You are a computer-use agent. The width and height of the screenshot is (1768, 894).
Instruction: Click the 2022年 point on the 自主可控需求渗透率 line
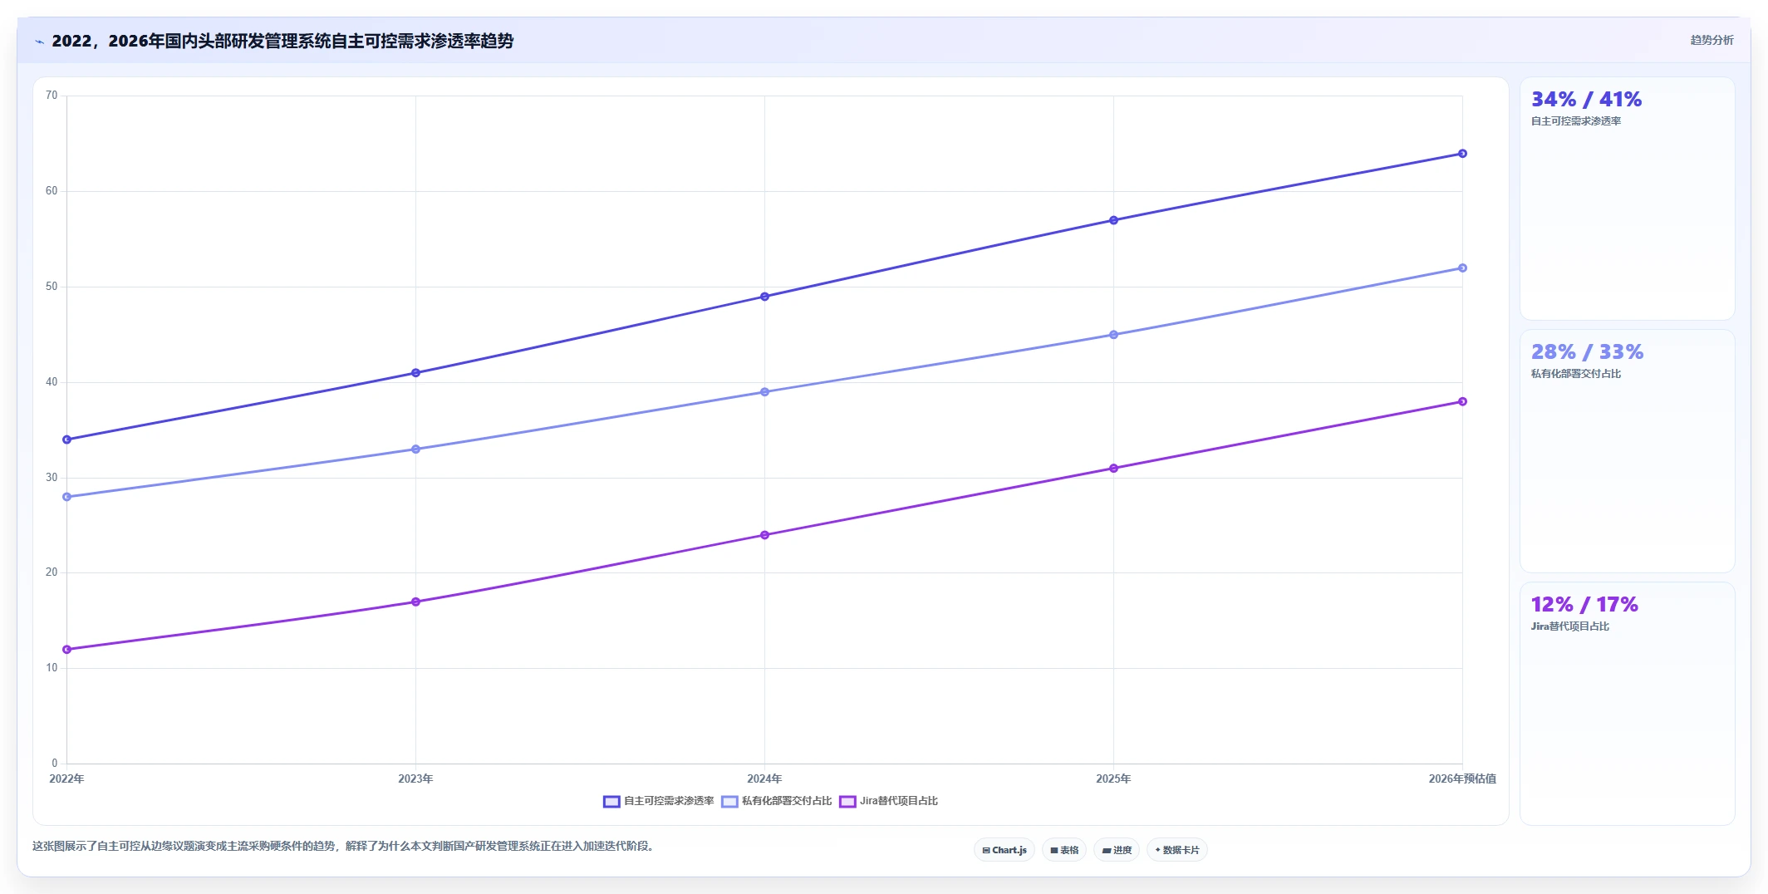[67, 440]
